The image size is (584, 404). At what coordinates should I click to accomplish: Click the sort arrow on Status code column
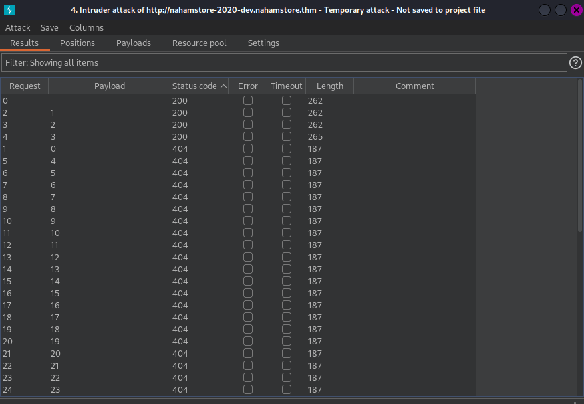(223, 86)
